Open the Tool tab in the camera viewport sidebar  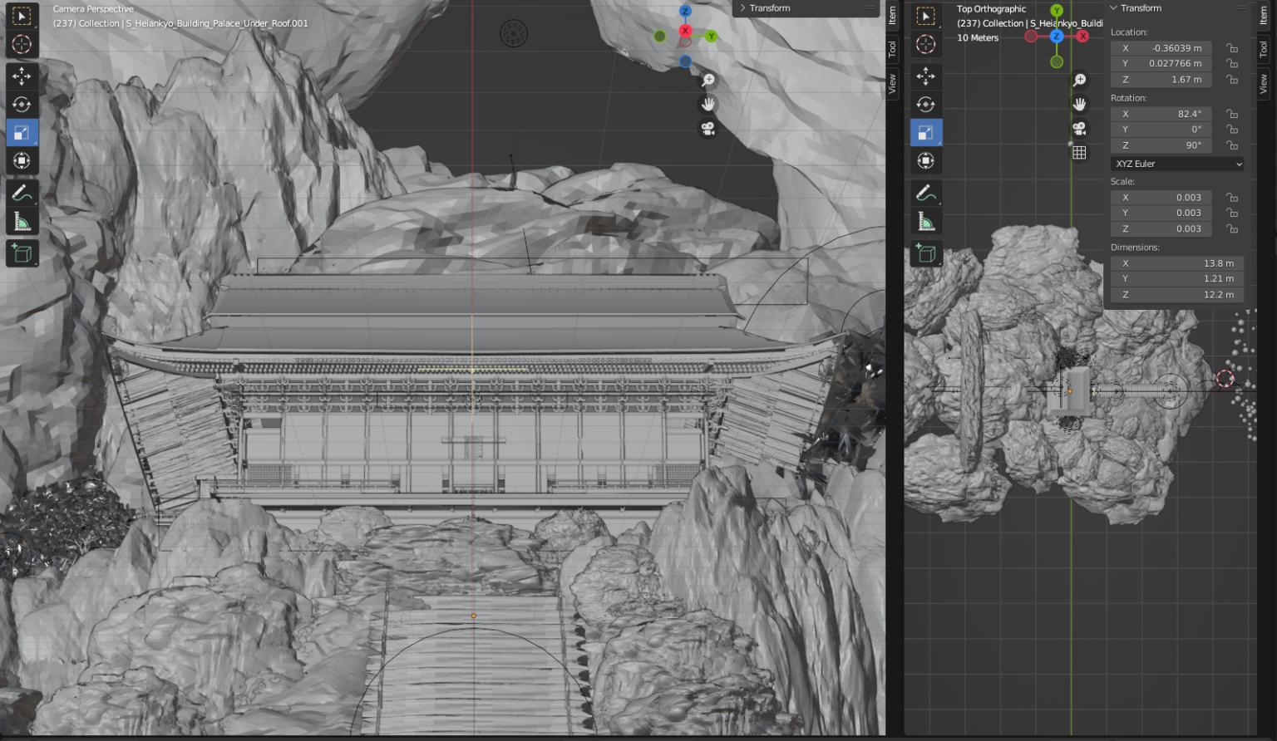[892, 49]
